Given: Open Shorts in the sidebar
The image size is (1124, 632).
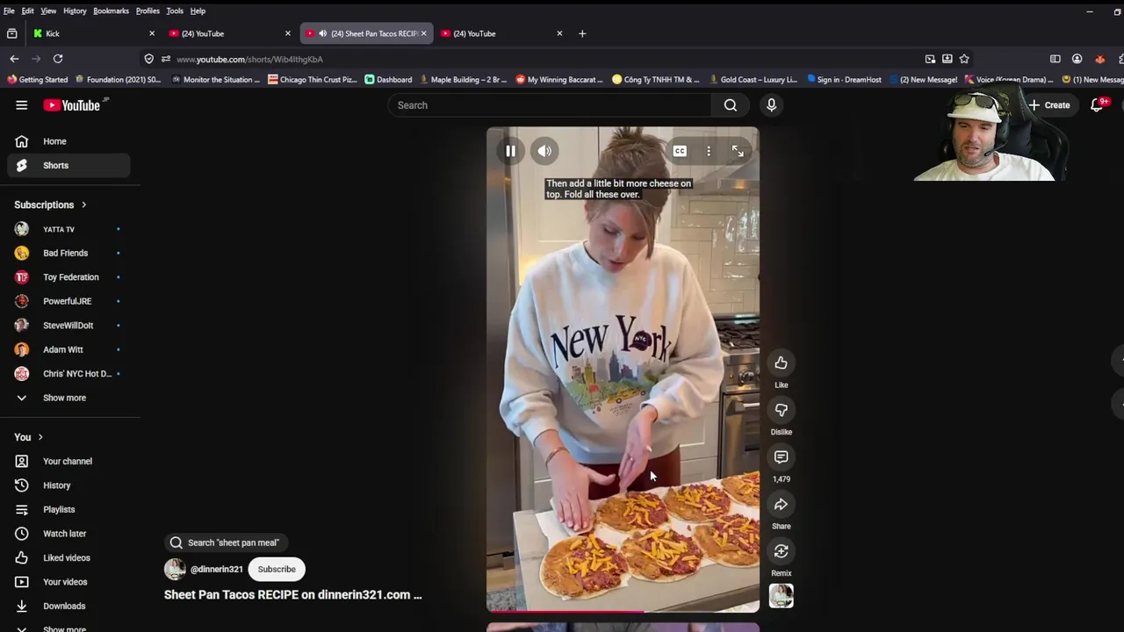Looking at the screenshot, I should click(68, 165).
